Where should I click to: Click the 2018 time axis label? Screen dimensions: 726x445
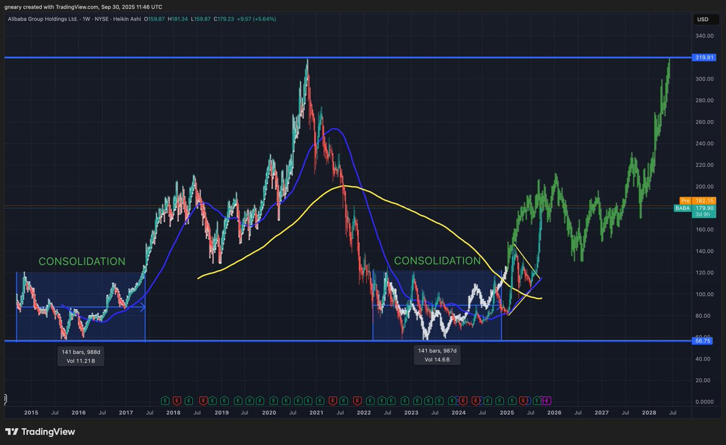173,412
